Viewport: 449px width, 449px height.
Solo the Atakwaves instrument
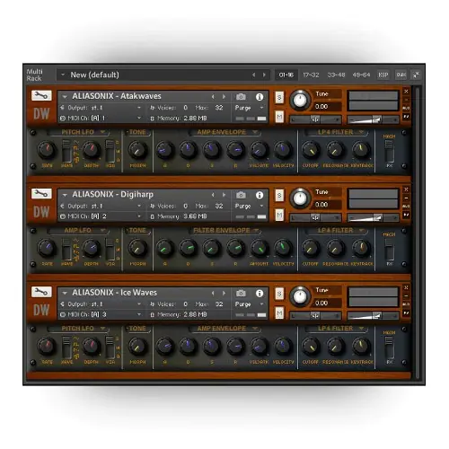tap(279, 97)
